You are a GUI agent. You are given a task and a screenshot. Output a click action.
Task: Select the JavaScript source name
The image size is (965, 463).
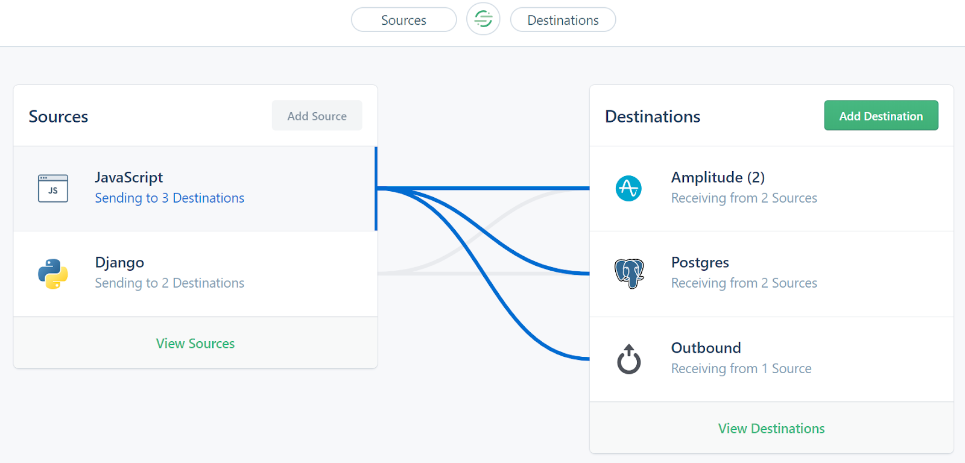tap(128, 177)
